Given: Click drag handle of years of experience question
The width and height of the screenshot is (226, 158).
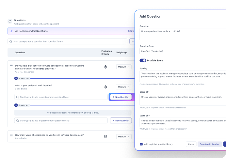Looking at the screenshot, I should click(x=11, y=135).
